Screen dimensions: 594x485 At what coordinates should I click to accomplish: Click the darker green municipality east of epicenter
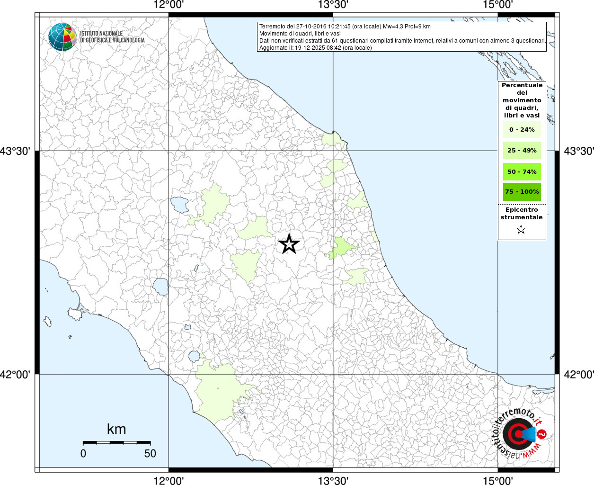(342, 248)
